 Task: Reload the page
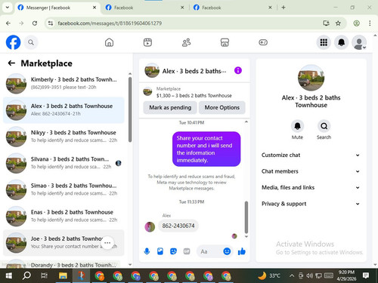click(x=35, y=23)
